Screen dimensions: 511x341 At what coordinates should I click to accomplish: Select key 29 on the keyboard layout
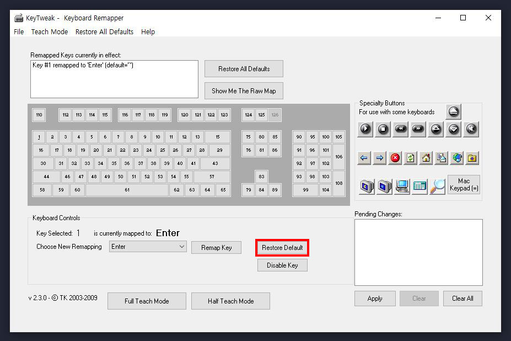pos(219,150)
